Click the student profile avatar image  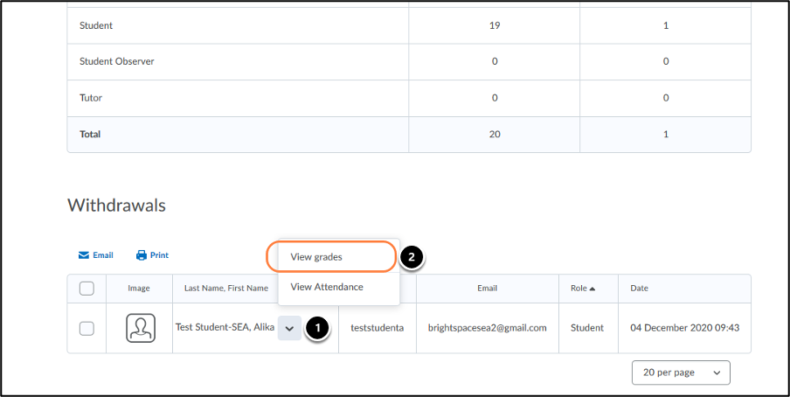(x=141, y=328)
